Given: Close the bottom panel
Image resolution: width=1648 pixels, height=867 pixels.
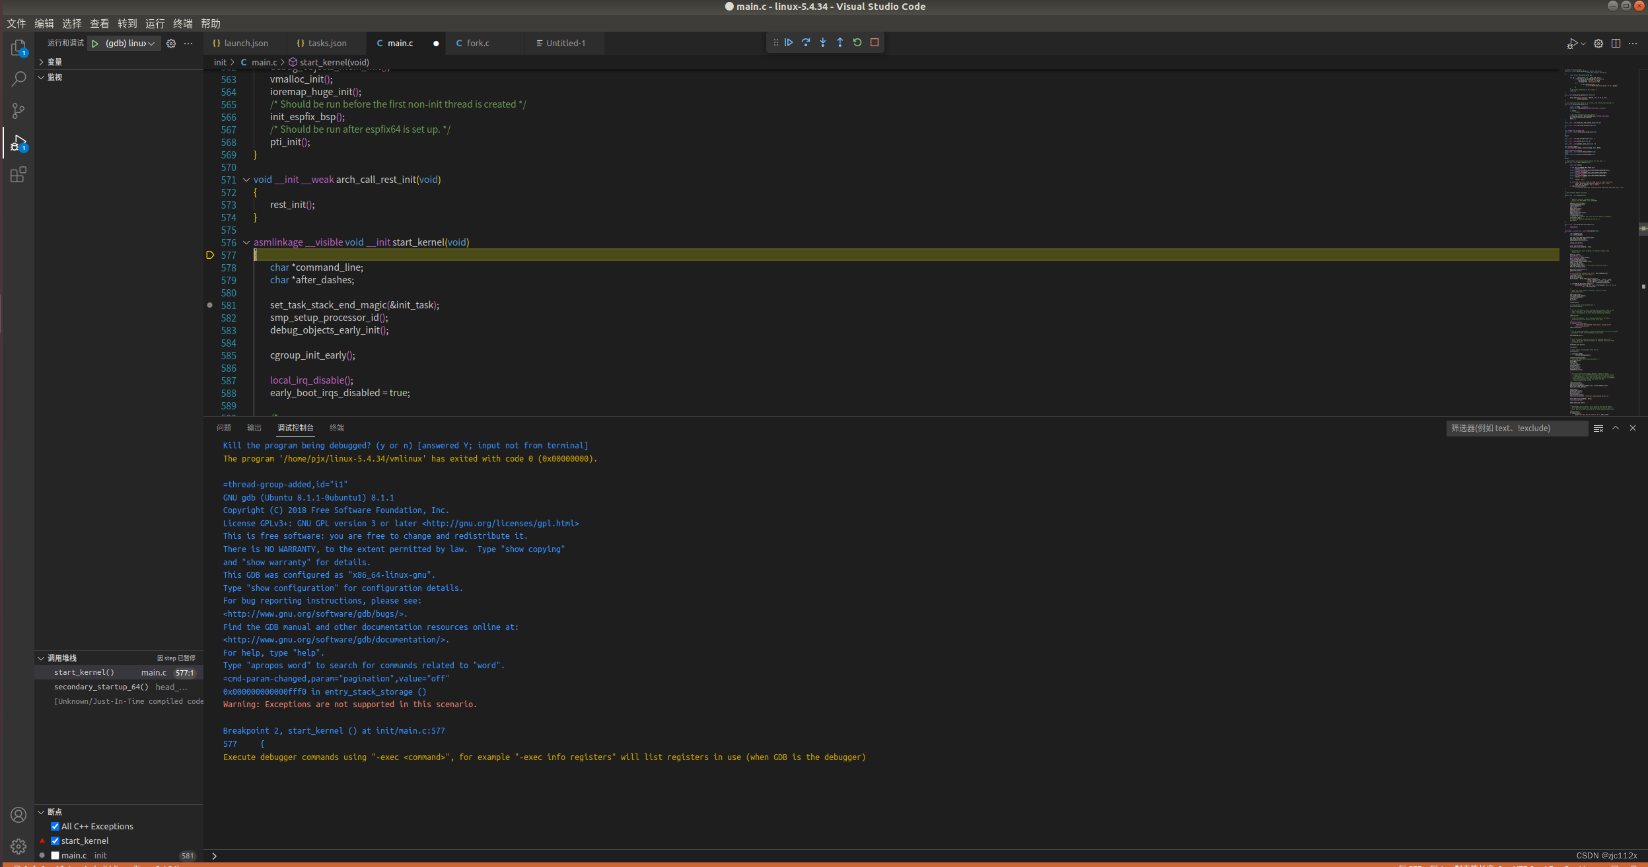Looking at the screenshot, I should coord(1633,429).
